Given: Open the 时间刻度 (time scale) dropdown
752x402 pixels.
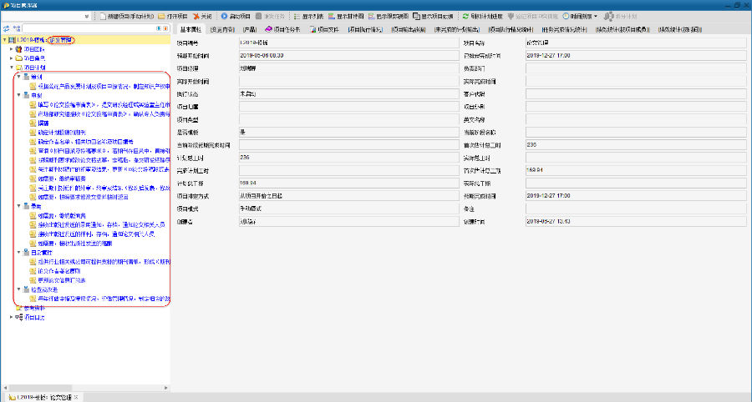Looking at the screenshot, I should (581, 16).
